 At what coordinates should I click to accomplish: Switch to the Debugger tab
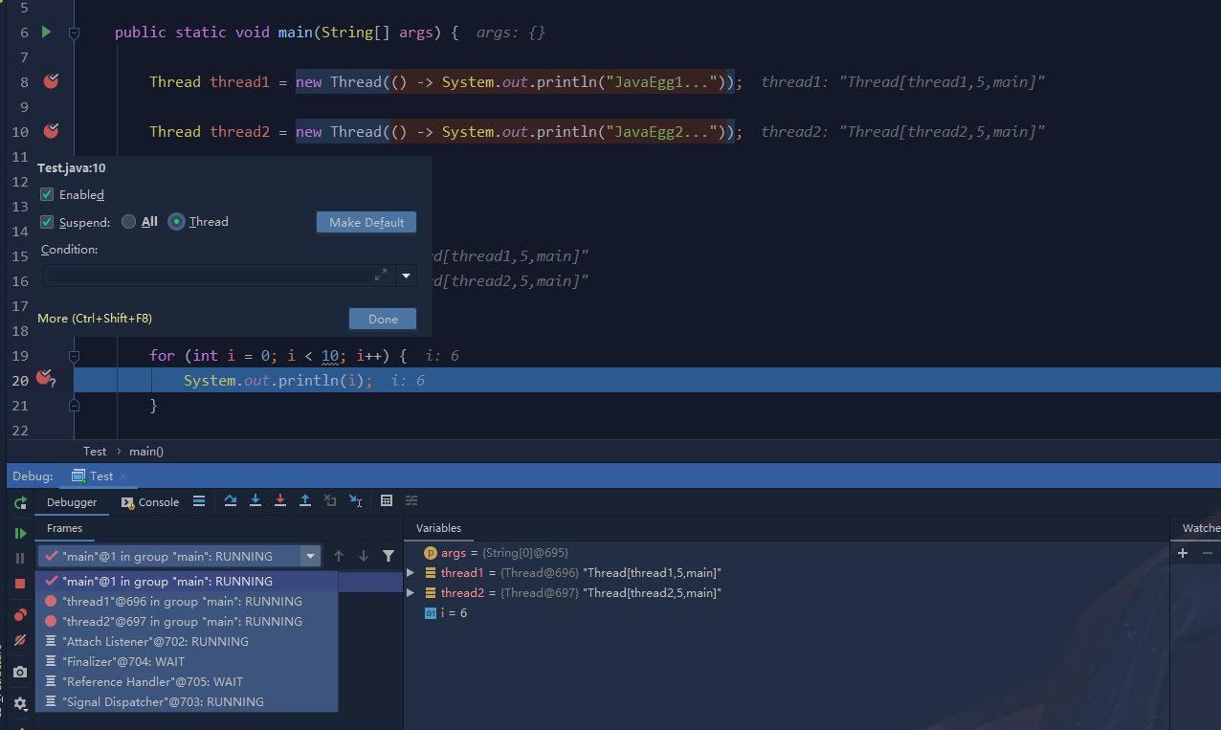pos(72,502)
